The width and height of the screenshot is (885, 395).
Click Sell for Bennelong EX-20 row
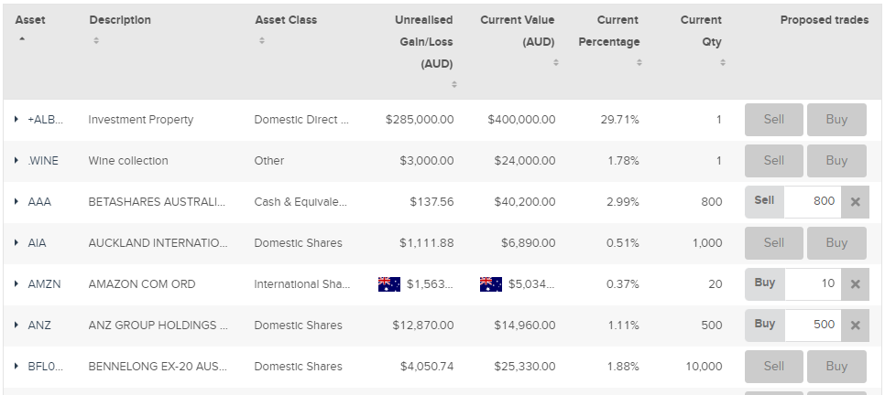773,367
